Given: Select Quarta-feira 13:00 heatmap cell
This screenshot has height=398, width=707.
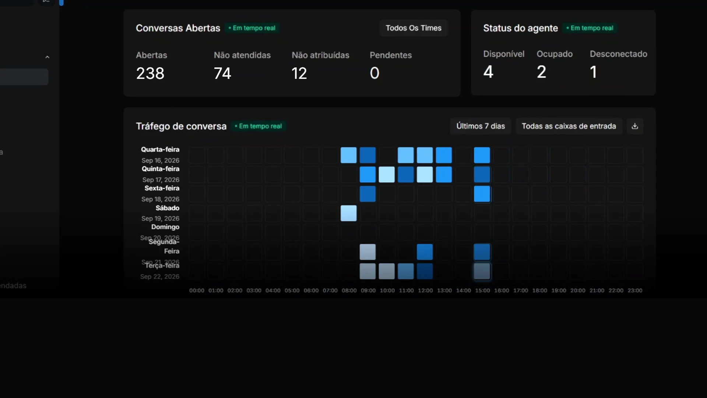Looking at the screenshot, I should pos(444,155).
